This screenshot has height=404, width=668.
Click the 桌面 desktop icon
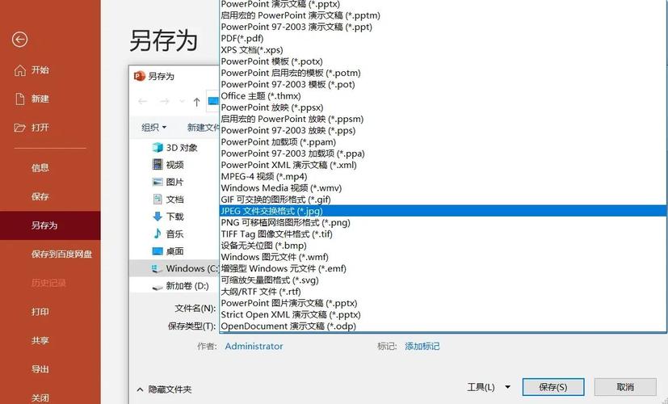158,251
